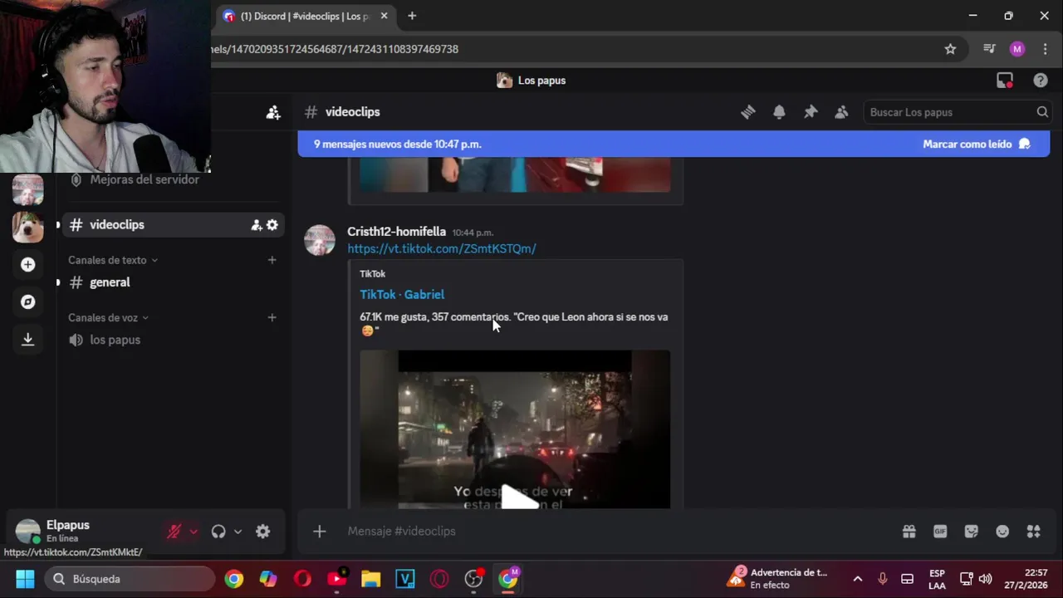This screenshot has width=1063, height=598.
Task: Toggle member list visibility
Action: coord(841,112)
